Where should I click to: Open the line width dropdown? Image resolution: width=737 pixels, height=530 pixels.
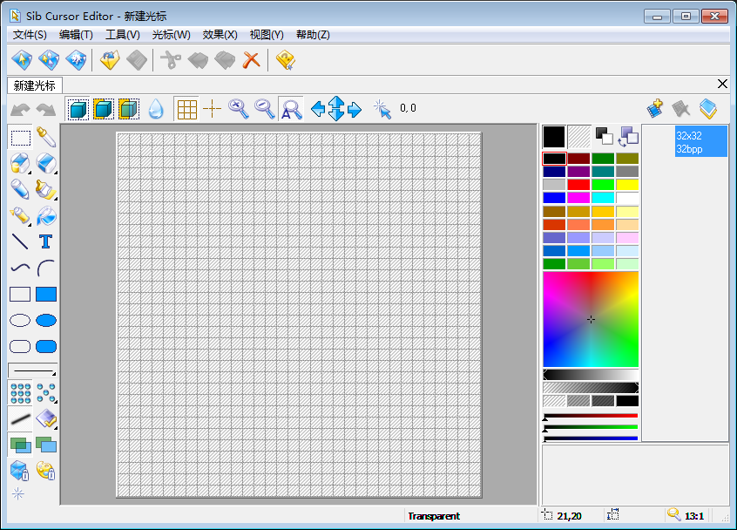33,370
